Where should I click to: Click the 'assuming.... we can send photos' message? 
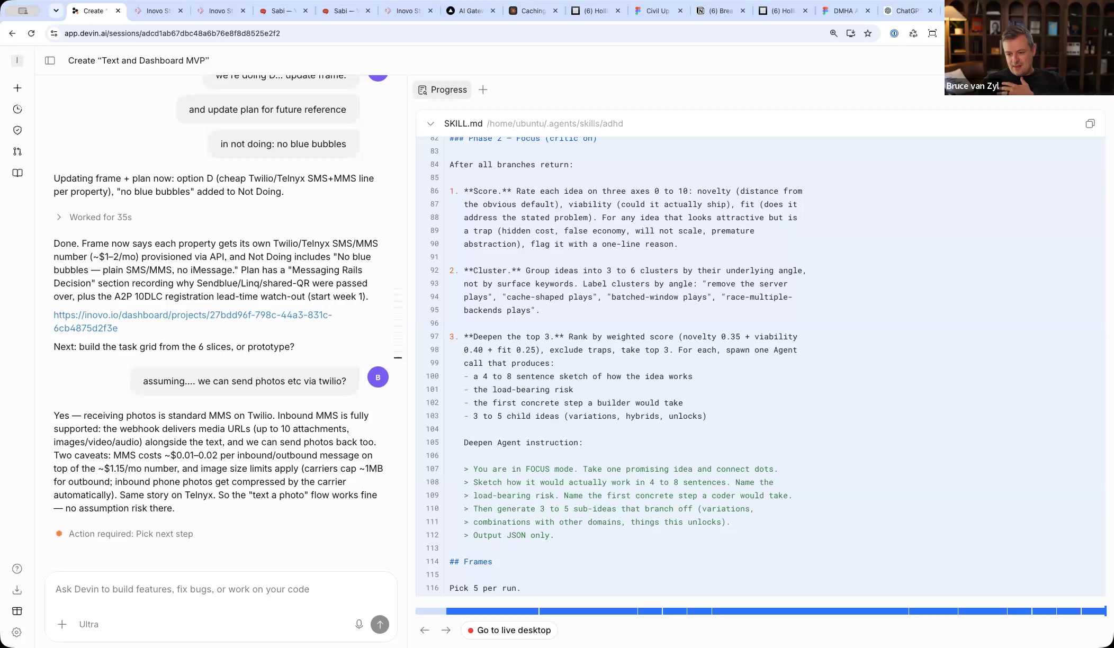(x=245, y=381)
